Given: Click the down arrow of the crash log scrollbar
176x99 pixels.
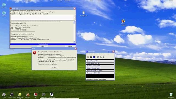Looking at the screenshot, I should point(74,42).
